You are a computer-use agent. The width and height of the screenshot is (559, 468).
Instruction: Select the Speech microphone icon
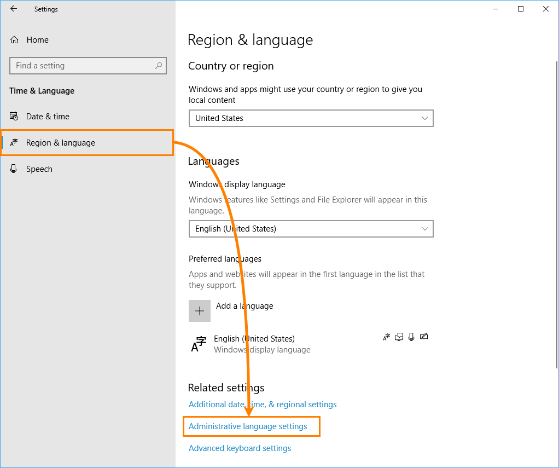pyautogui.click(x=13, y=169)
